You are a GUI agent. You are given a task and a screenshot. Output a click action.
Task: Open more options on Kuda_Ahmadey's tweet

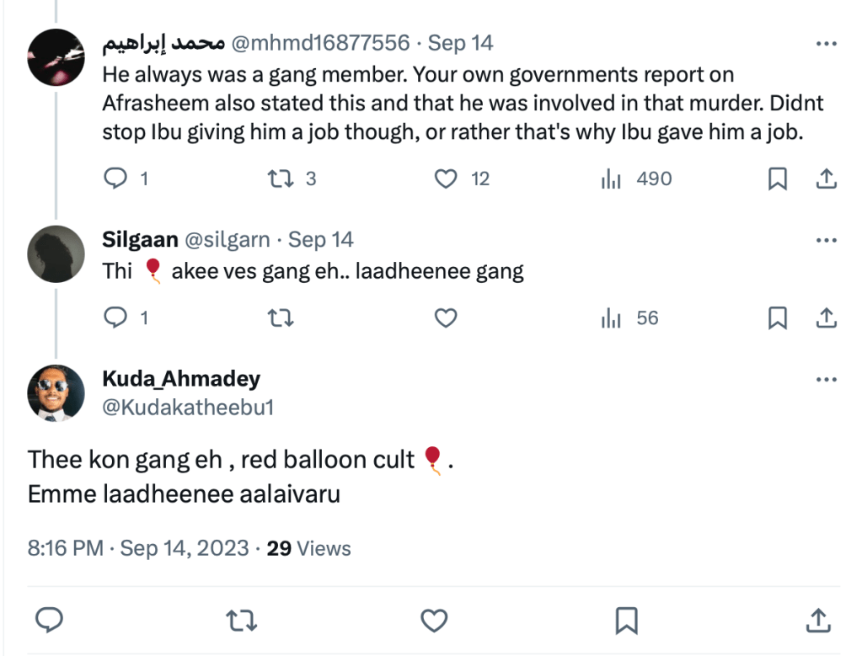point(827,380)
